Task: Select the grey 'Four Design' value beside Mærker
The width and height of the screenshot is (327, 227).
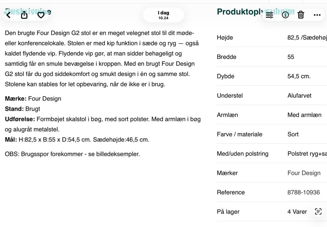Action: 304,173
